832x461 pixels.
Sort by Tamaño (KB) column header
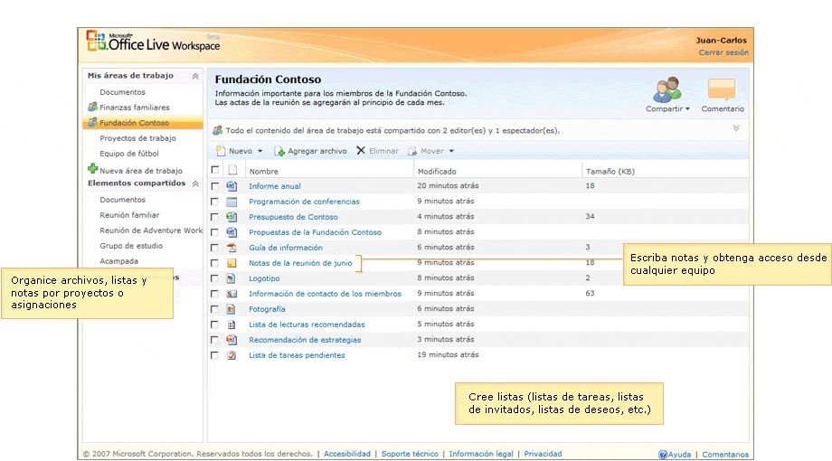point(610,172)
